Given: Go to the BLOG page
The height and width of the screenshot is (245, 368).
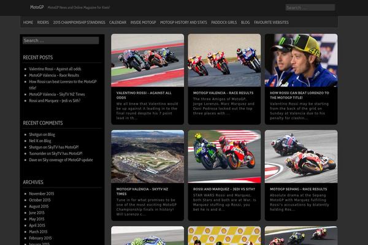Looking at the screenshot, I should pos(245,23).
